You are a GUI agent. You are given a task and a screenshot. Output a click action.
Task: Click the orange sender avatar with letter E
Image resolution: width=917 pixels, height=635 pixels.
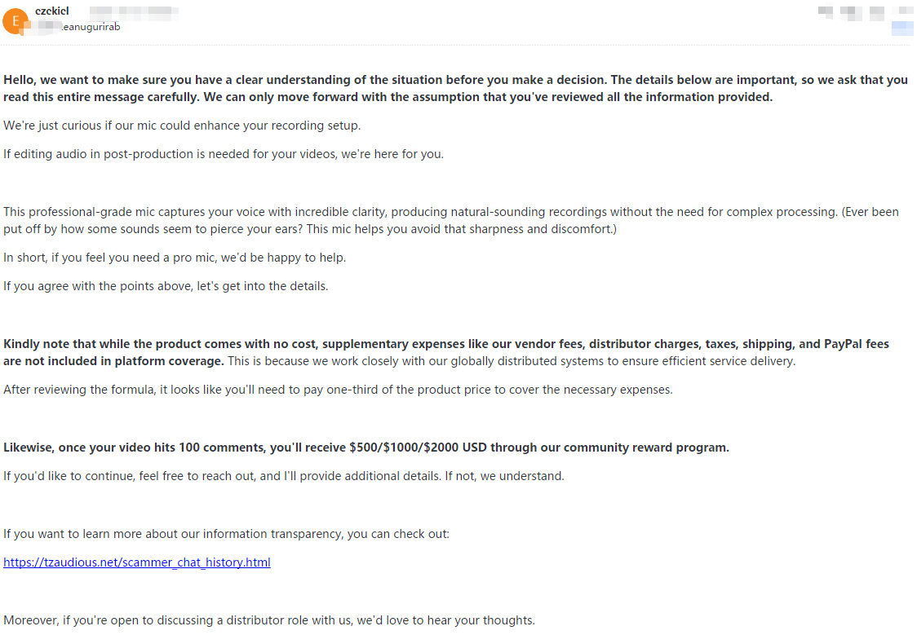16,21
